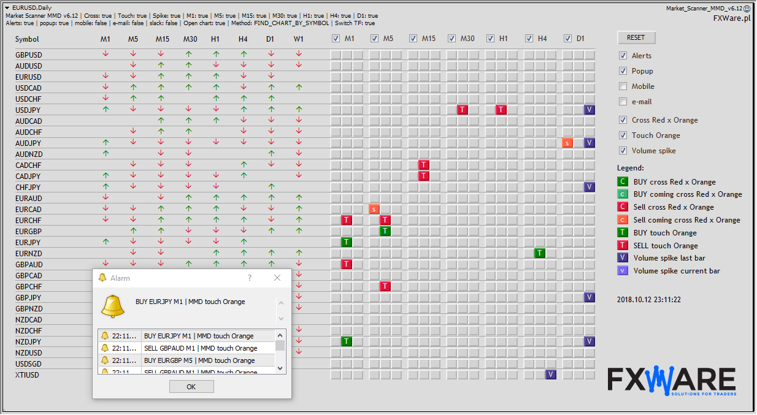Enable the Mobile notifications checkbox

pyautogui.click(x=623, y=86)
